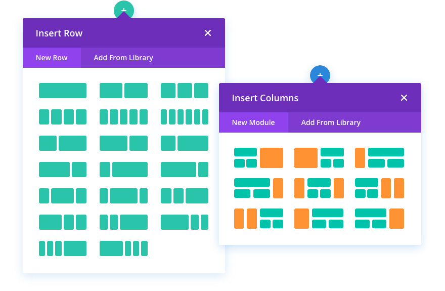This screenshot has height=291, width=445.
Task: Open Add From Library tab in Insert Columns
Action: 331,122
